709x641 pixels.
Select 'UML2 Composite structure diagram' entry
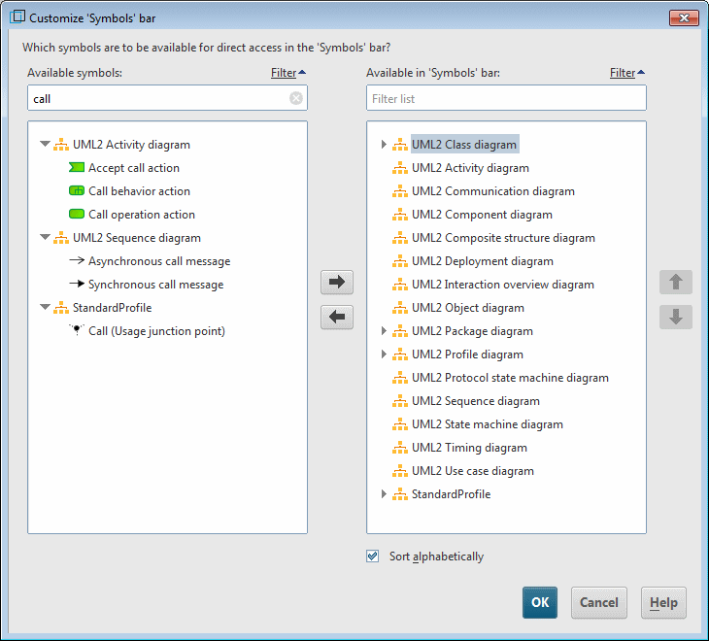tap(503, 238)
